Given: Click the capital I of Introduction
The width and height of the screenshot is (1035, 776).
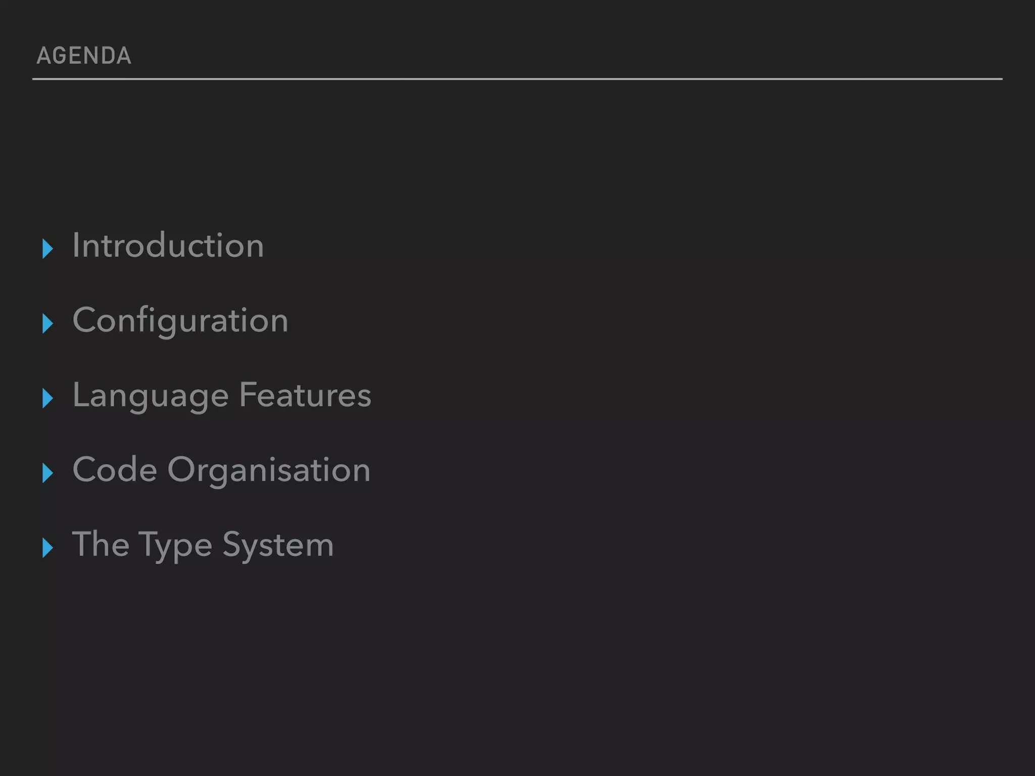Looking at the screenshot, I should coord(76,246).
